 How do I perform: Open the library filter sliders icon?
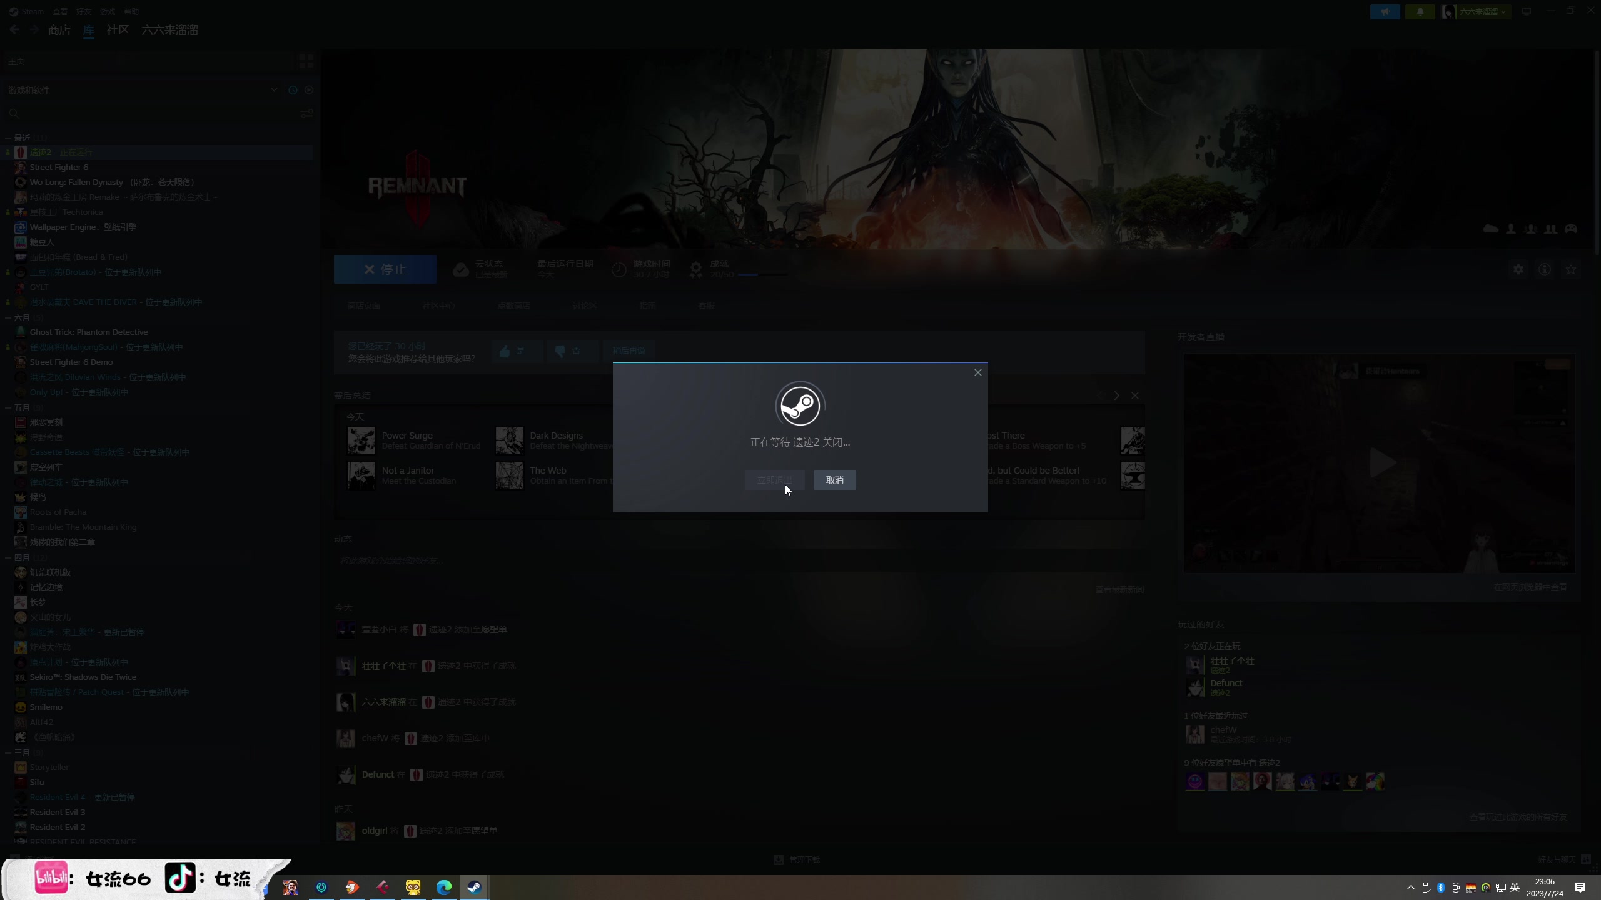pyautogui.click(x=306, y=113)
